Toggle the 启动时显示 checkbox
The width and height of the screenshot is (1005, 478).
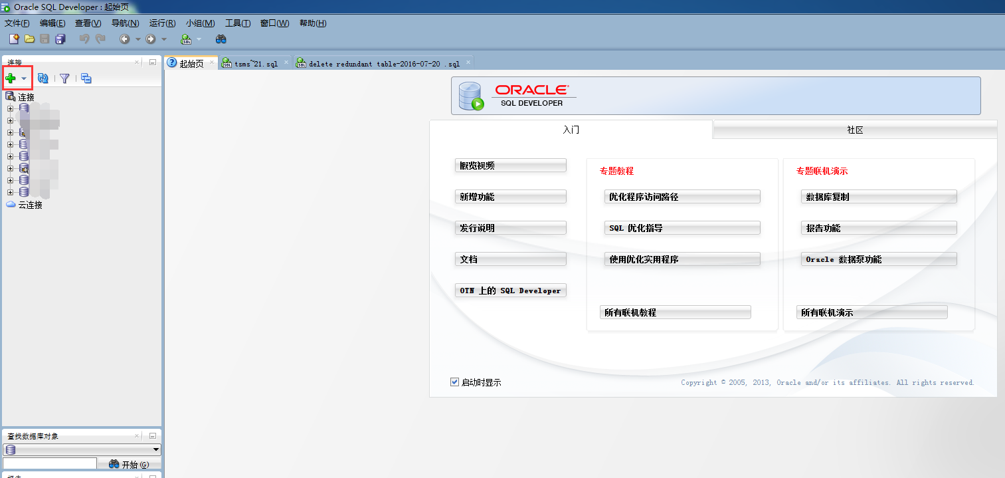pyautogui.click(x=454, y=382)
